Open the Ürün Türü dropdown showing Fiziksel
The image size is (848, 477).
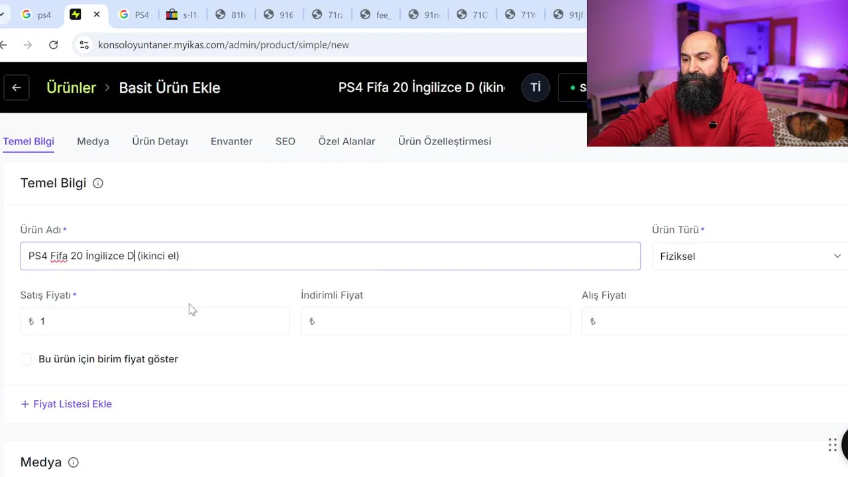point(750,256)
